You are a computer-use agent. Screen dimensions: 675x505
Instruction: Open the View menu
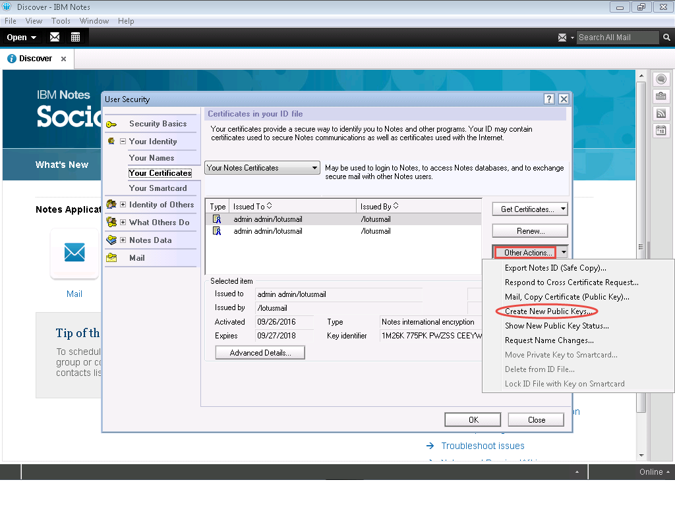[34, 21]
